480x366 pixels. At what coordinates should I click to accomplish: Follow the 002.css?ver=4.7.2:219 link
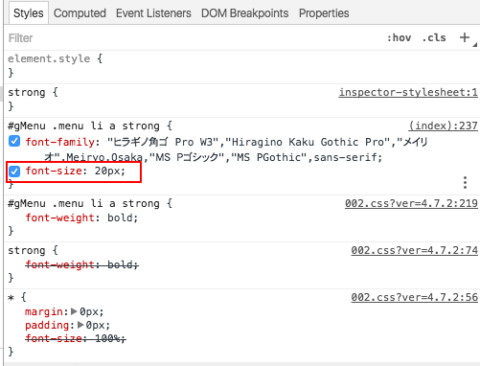pos(411,203)
